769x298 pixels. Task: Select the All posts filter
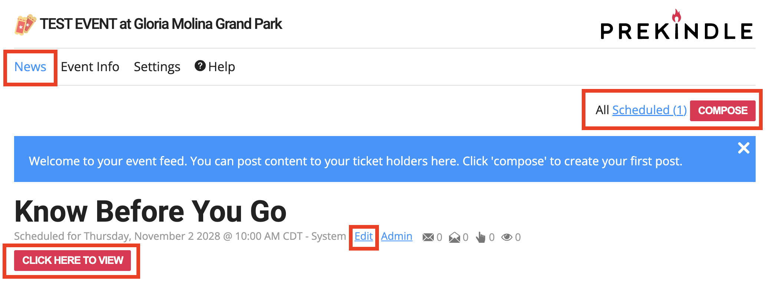(602, 110)
